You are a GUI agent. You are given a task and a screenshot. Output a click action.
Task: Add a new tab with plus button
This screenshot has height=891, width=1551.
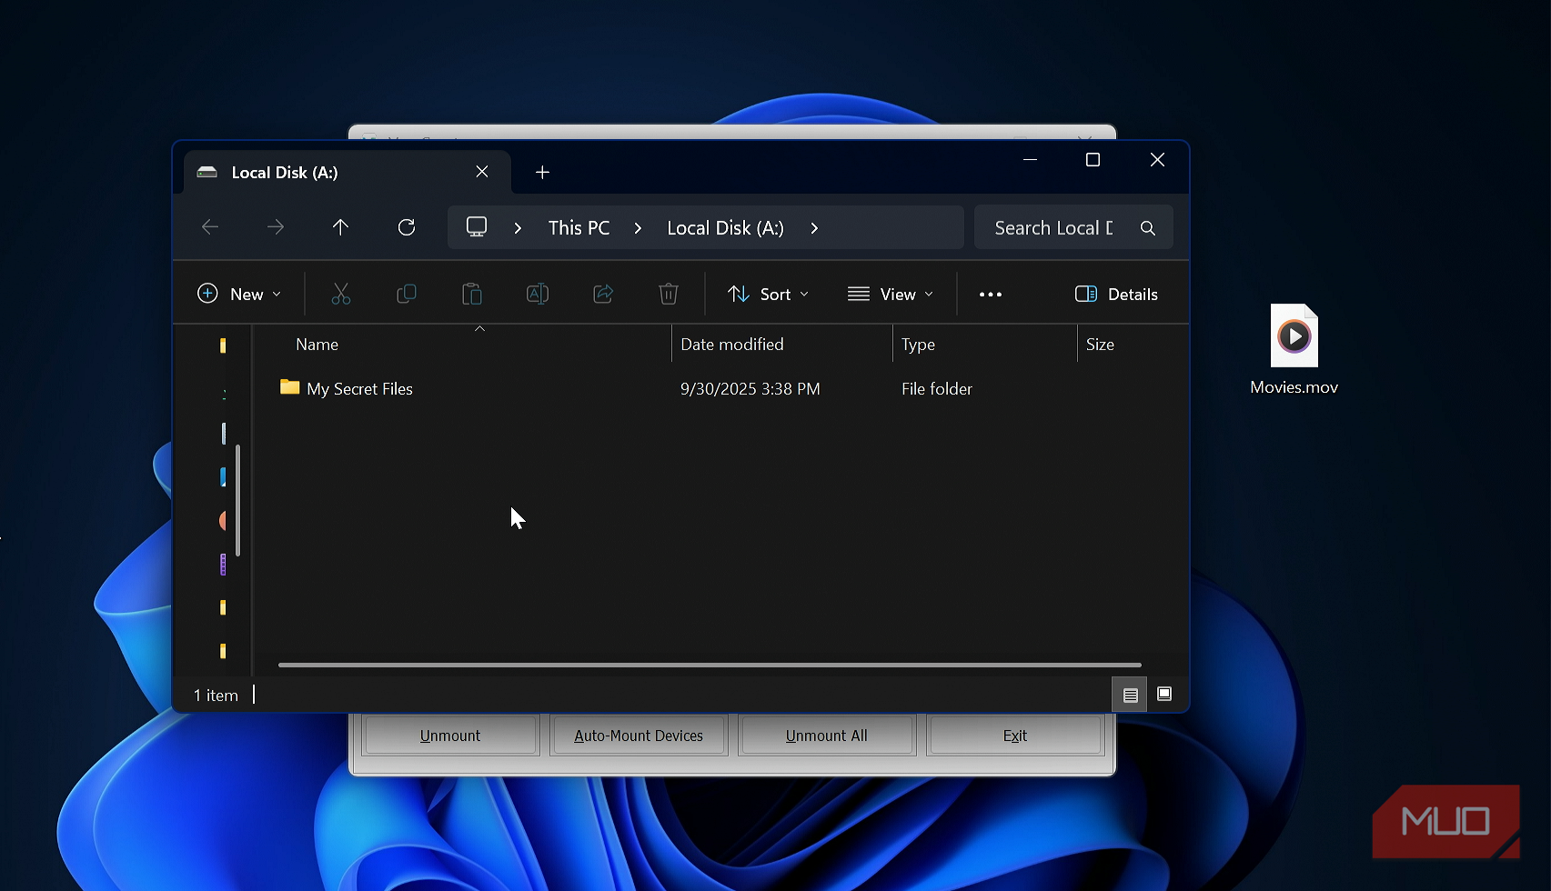(542, 172)
